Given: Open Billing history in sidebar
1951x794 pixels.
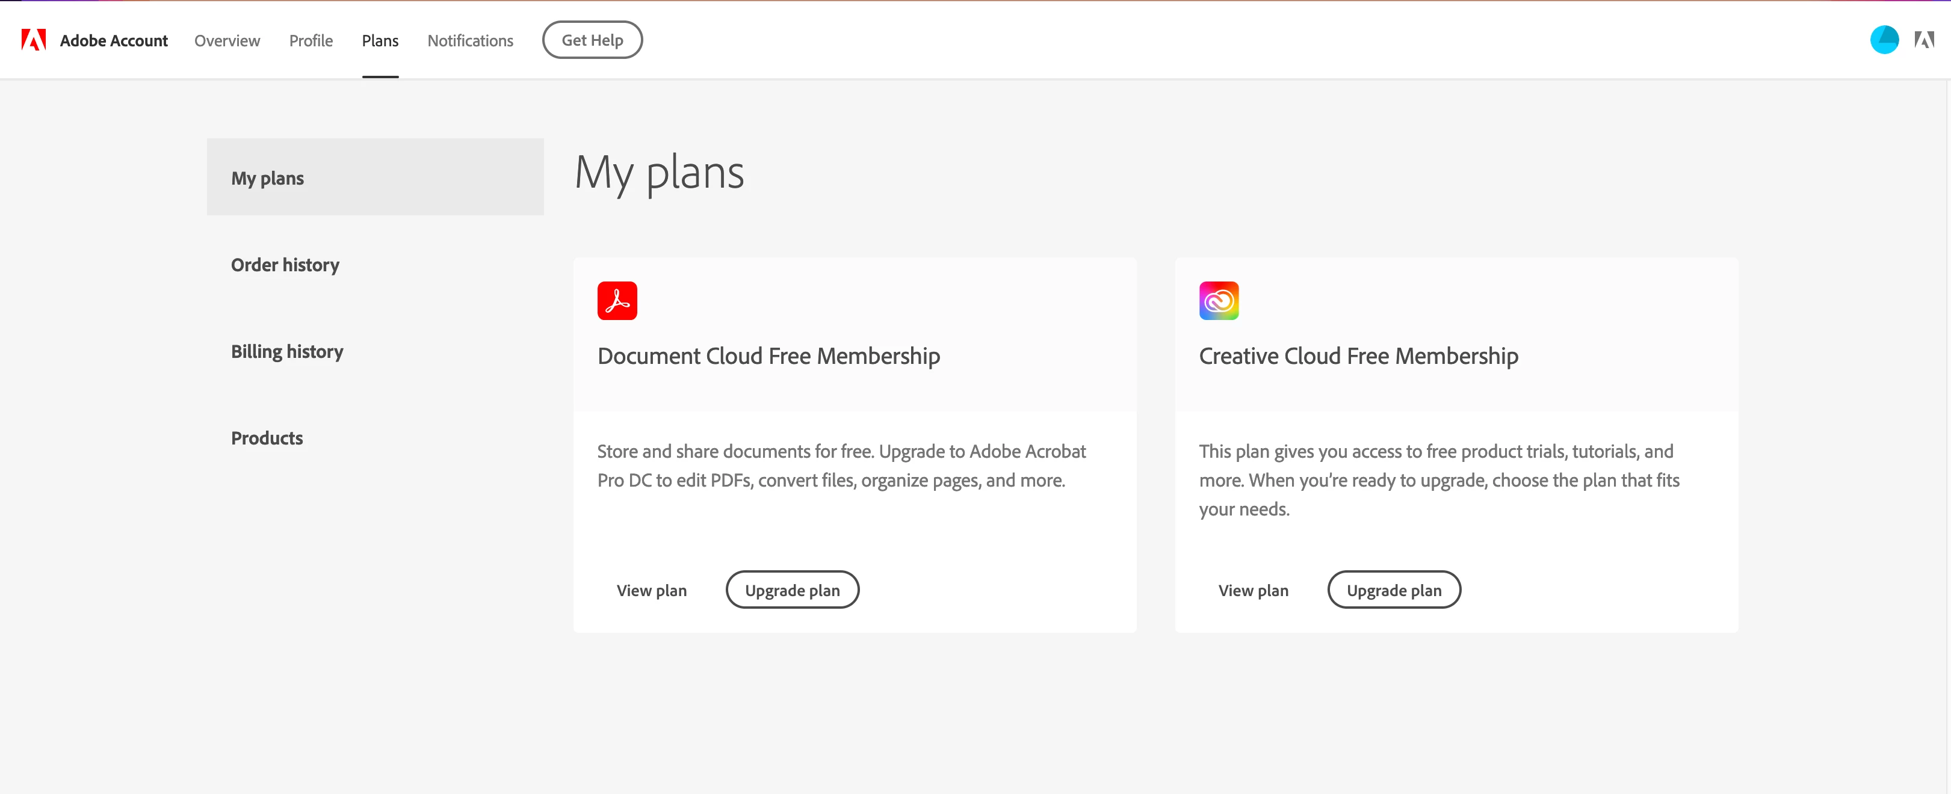Looking at the screenshot, I should pos(286,351).
